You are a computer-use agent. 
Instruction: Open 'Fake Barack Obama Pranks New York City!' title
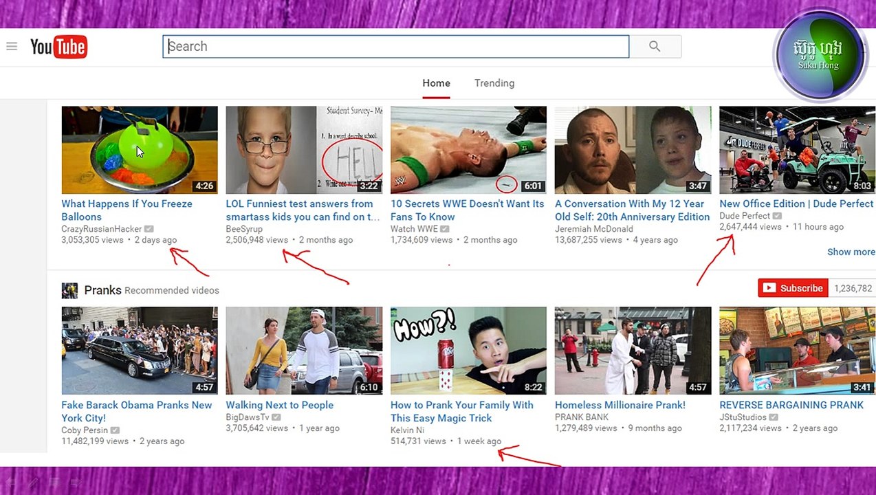(137, 411)
